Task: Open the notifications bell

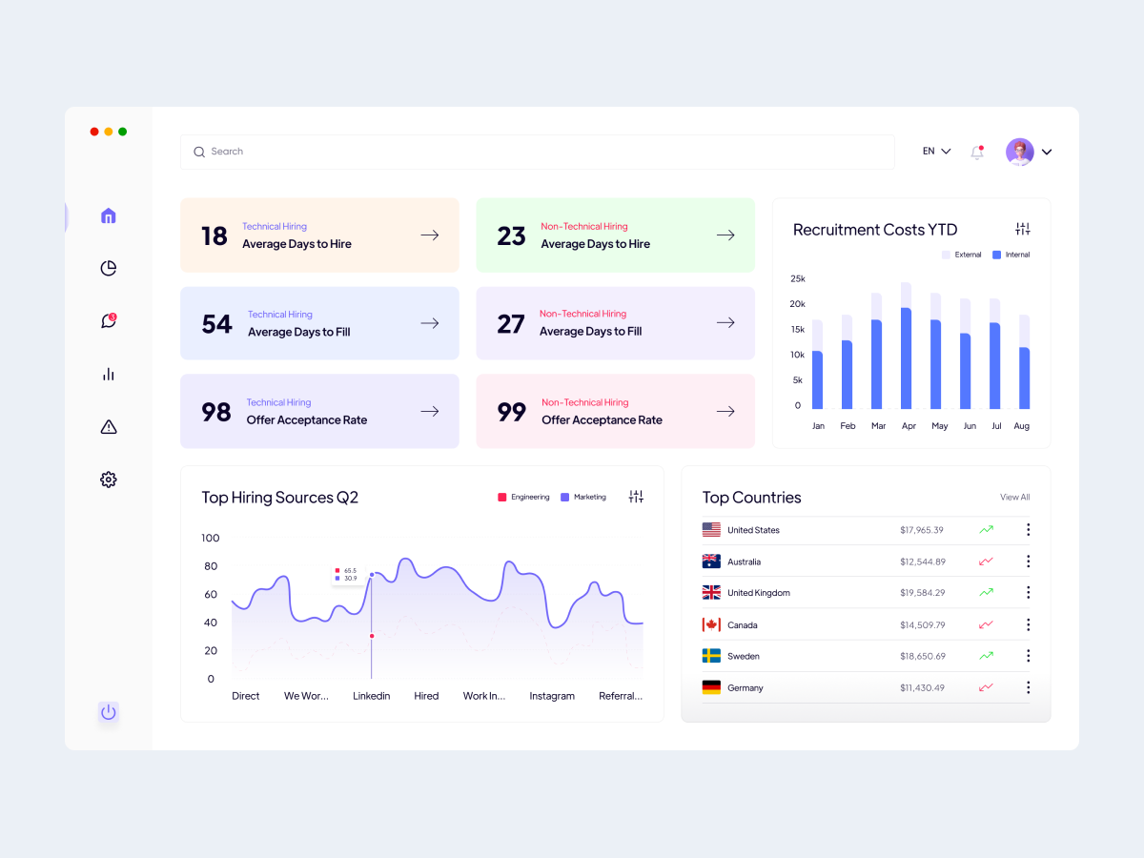Action: coord(977,152)
